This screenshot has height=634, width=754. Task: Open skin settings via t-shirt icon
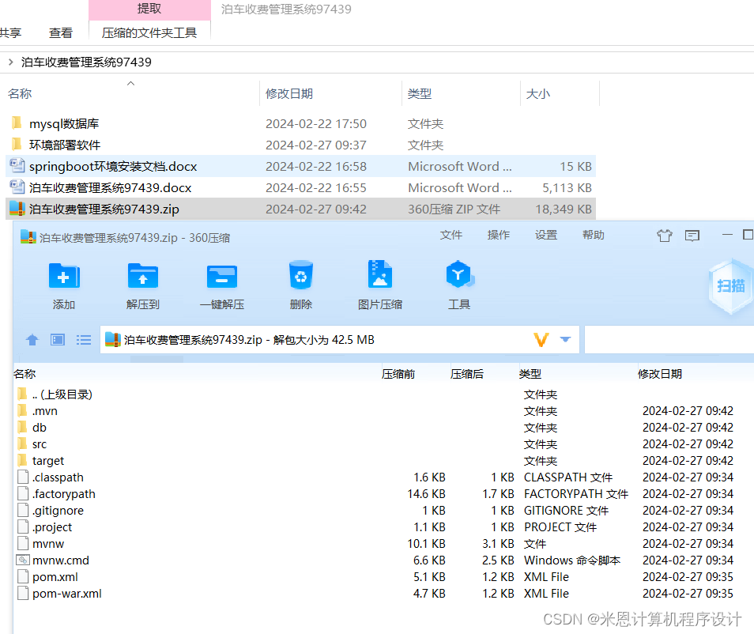[664, 236]
